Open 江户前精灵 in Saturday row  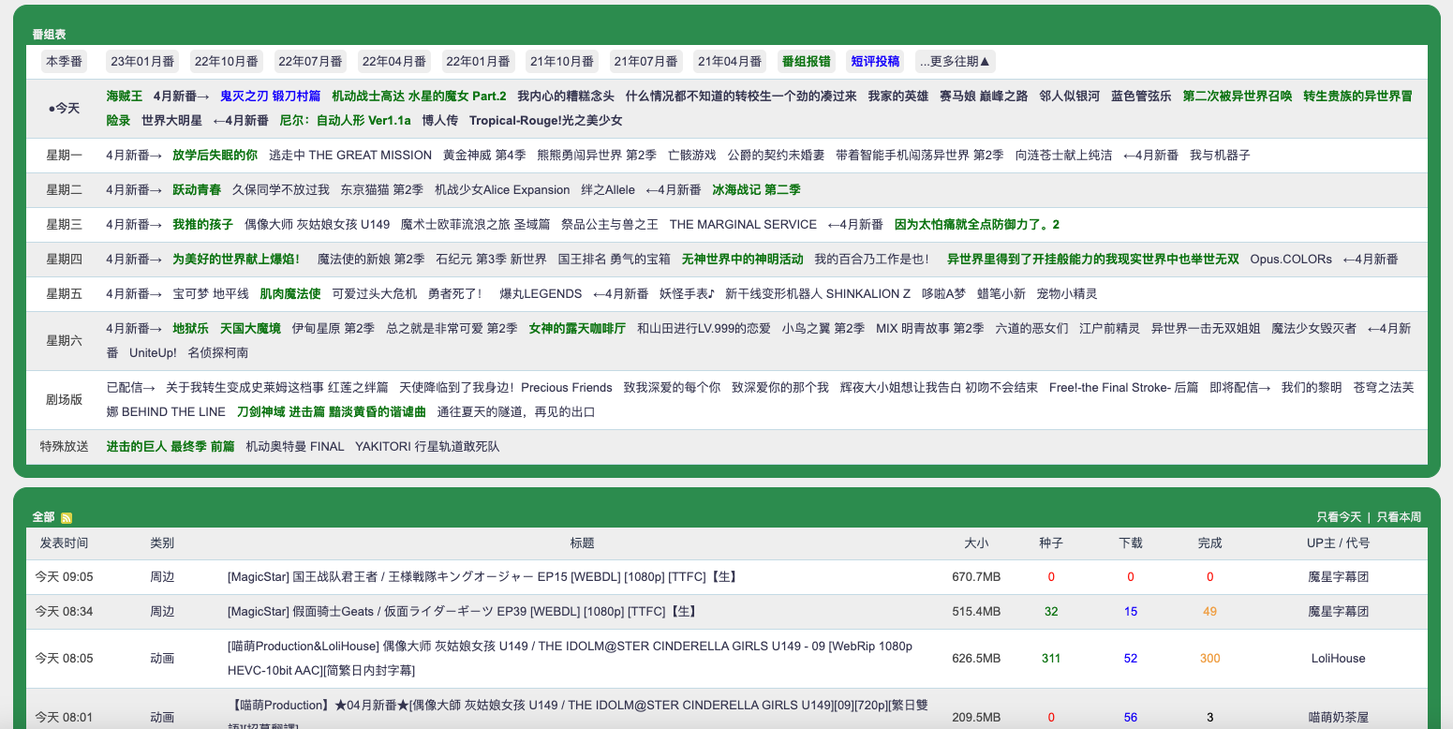pyautogui.click(x=1110, y=329)
